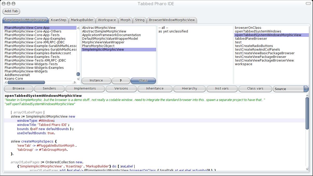This screenshot has height=176, width=313.
Task: Click the Senders button
Action: (x=49, y=89)
